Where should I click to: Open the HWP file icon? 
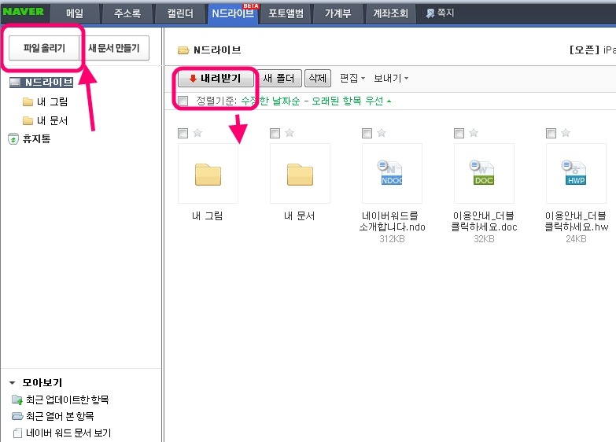[x=575, y=172]
